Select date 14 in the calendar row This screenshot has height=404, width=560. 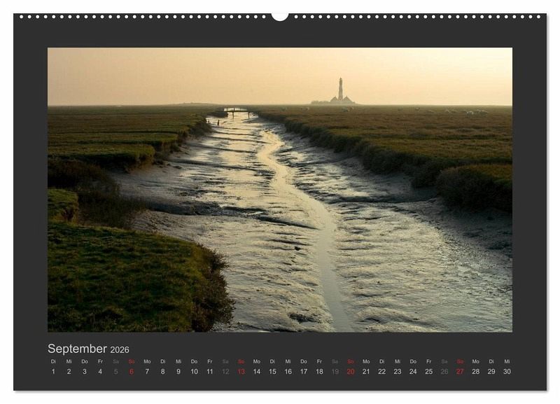click(257, 372)
